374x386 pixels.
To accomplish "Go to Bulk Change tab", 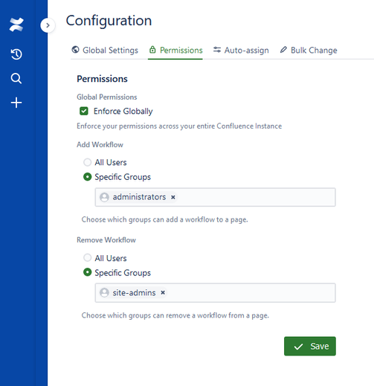I will tap(309, 51).
